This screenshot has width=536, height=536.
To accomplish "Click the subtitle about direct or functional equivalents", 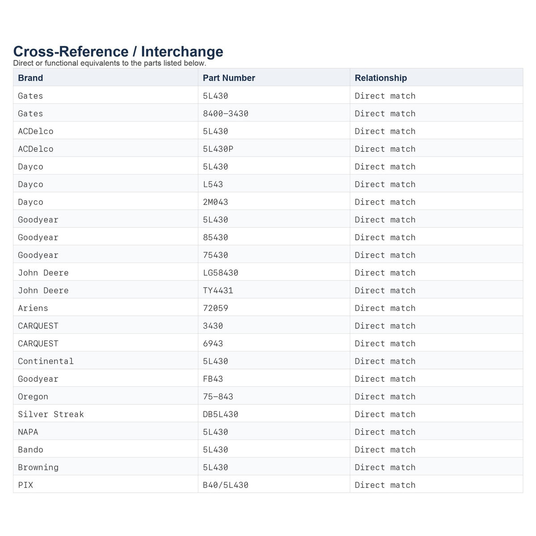I will tap(110, 63).
